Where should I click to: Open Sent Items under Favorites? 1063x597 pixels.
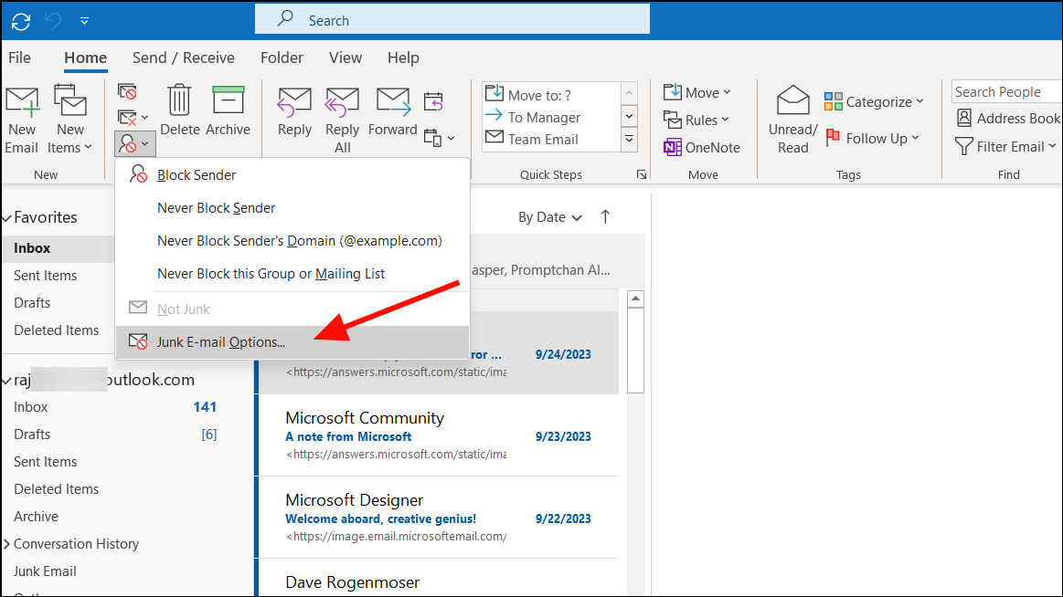[46, 276]
